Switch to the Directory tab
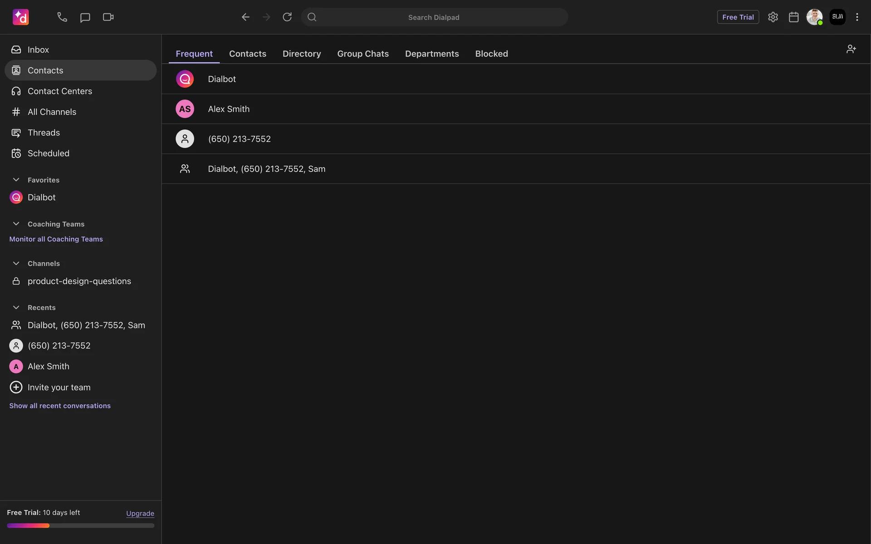Viewport: 871px width, 544px height. coord(302,53)
